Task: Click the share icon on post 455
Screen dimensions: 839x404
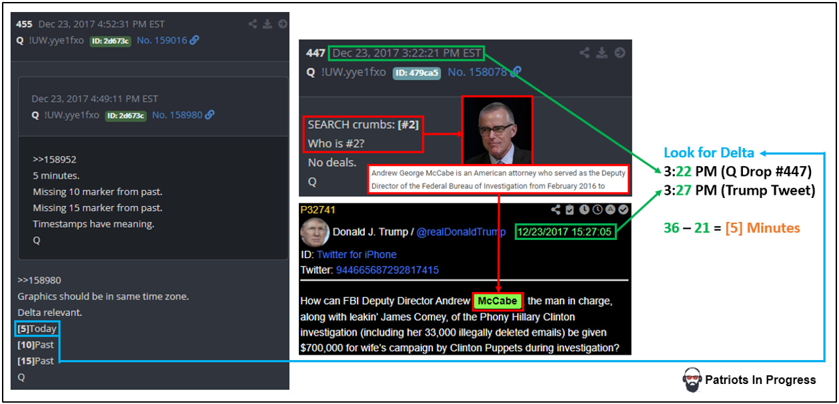Action: coord(253,24)
